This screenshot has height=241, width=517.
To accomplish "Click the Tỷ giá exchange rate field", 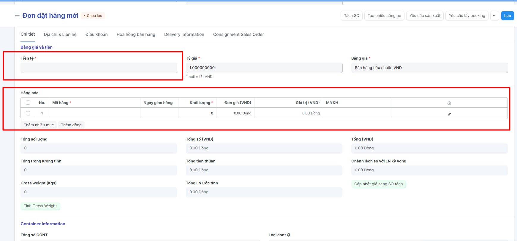I will tap(264, 68).
